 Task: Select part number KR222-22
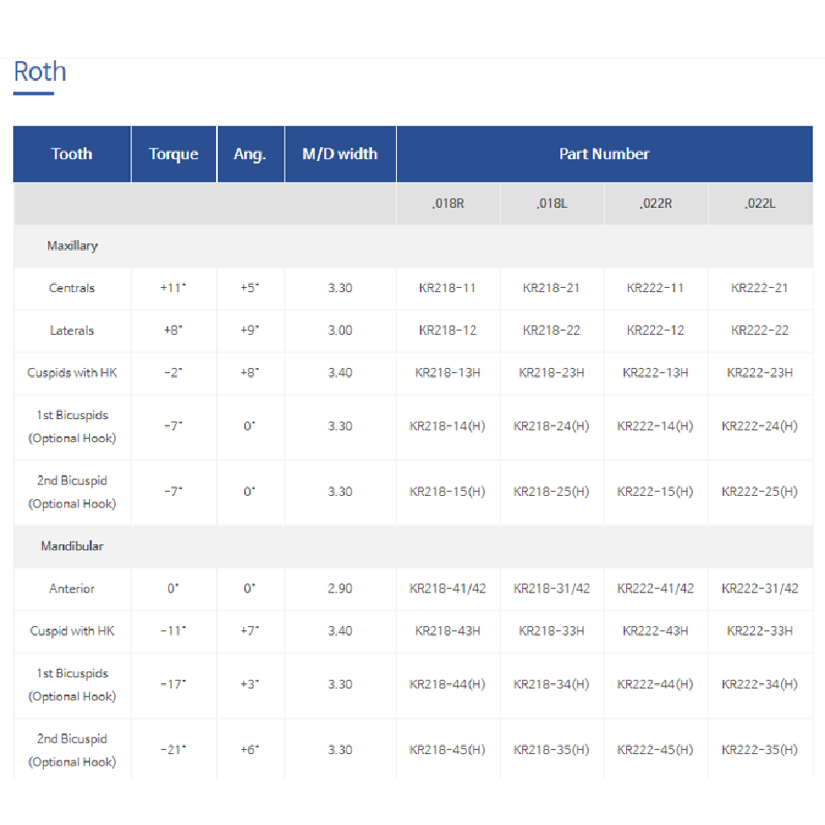760,330
